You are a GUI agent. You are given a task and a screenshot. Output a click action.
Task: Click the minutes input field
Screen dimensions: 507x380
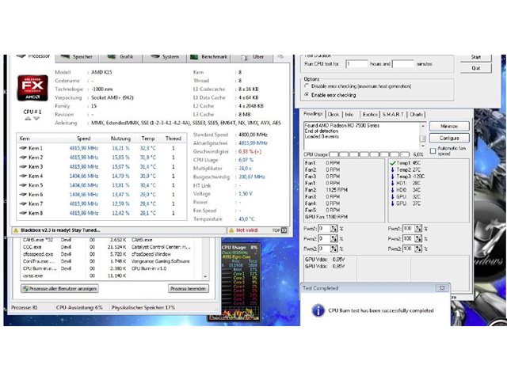point(403,64)
